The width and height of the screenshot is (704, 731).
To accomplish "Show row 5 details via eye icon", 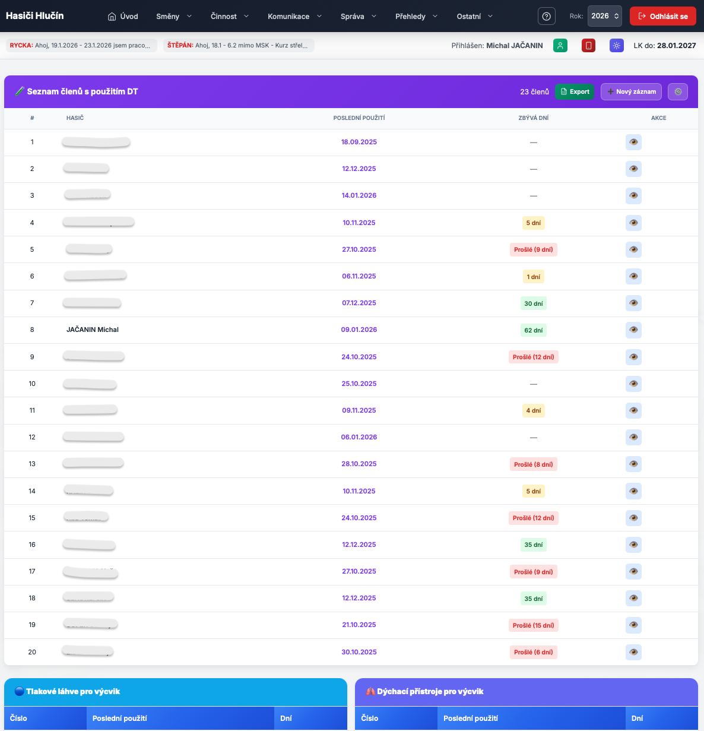I will click(x=633, y=249).
